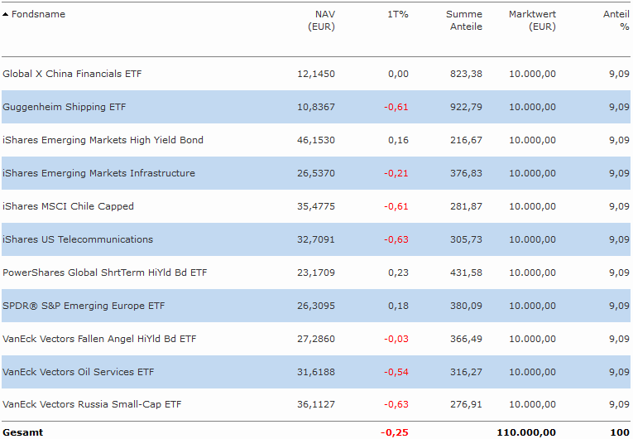Sort by 1T% column header
Screen dimensions: 633x439
click(x=398, y=14)
